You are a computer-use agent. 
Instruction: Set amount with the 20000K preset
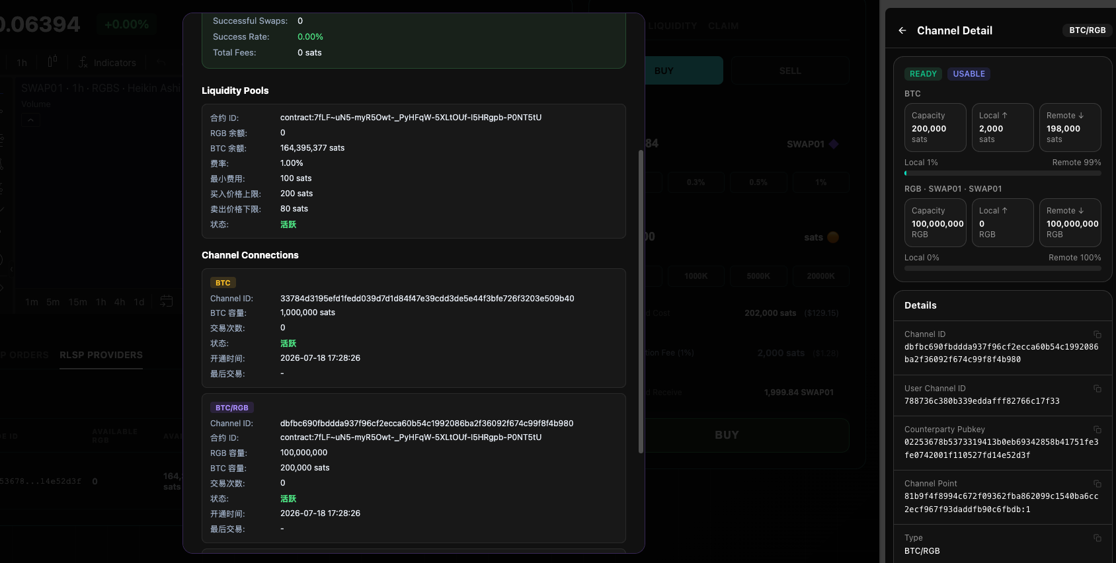pyautogui.click(x=821, y=276)
